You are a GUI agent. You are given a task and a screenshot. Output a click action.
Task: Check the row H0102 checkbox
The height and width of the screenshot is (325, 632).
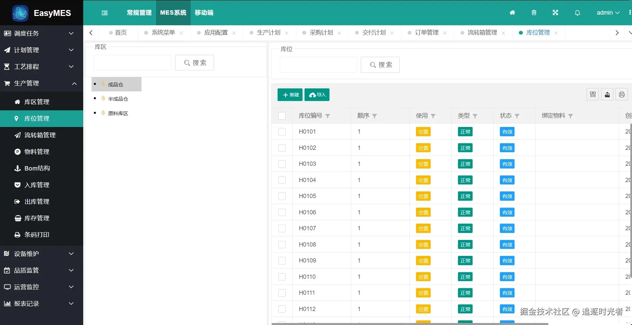click(282, 148)
